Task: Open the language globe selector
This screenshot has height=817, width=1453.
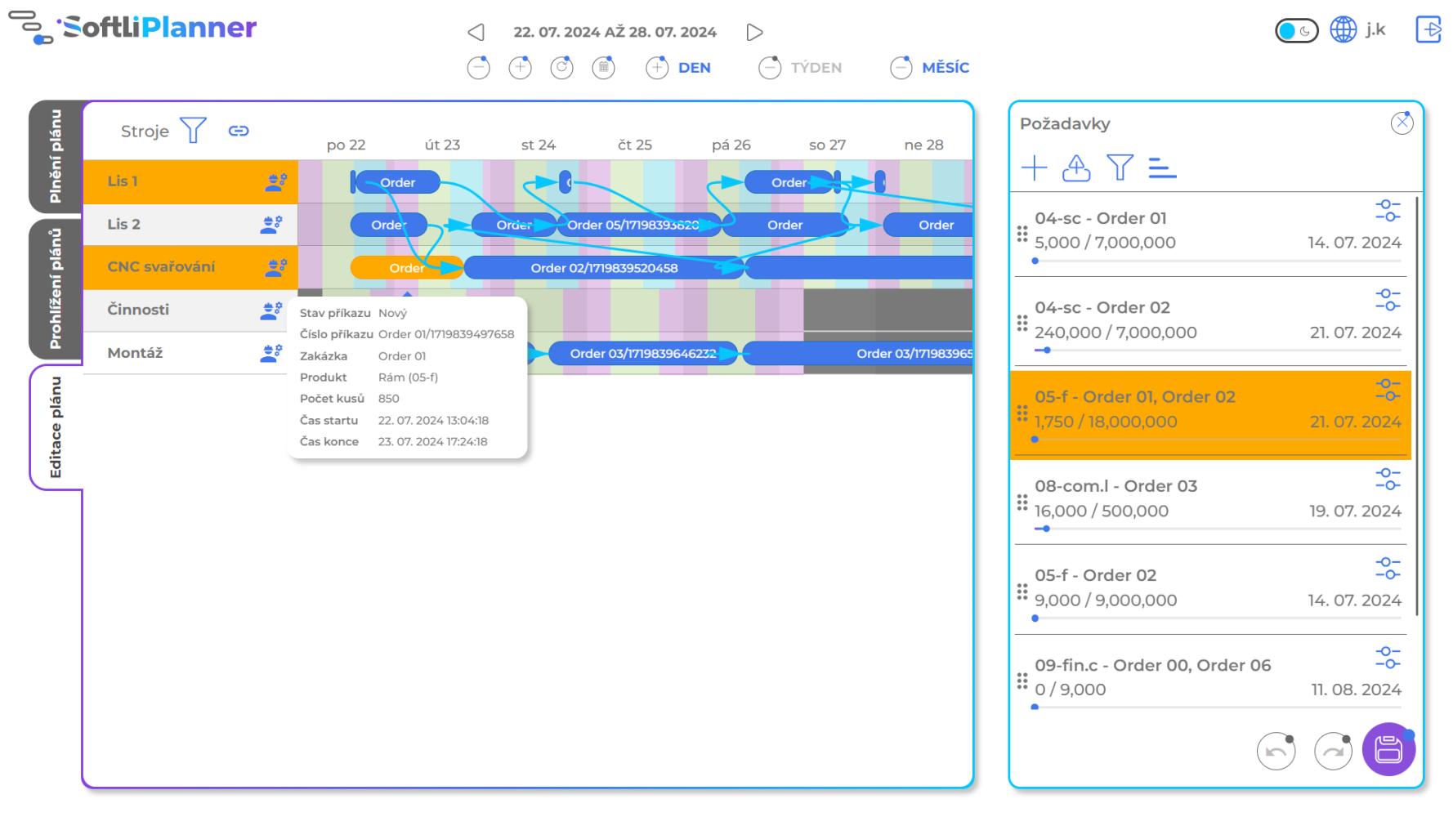Action: click(x=1343, y=30)
